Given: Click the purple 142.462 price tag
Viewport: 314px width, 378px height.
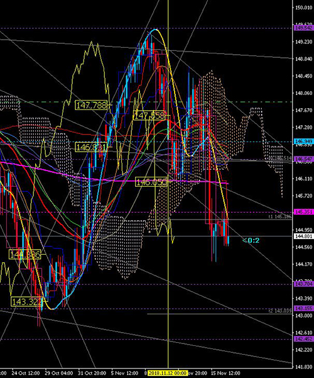Looking at the screenshot, I should [x=304, y=339].
